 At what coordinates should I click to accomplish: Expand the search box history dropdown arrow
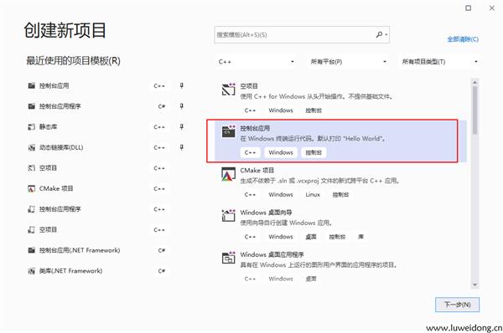tap(386, 34)
